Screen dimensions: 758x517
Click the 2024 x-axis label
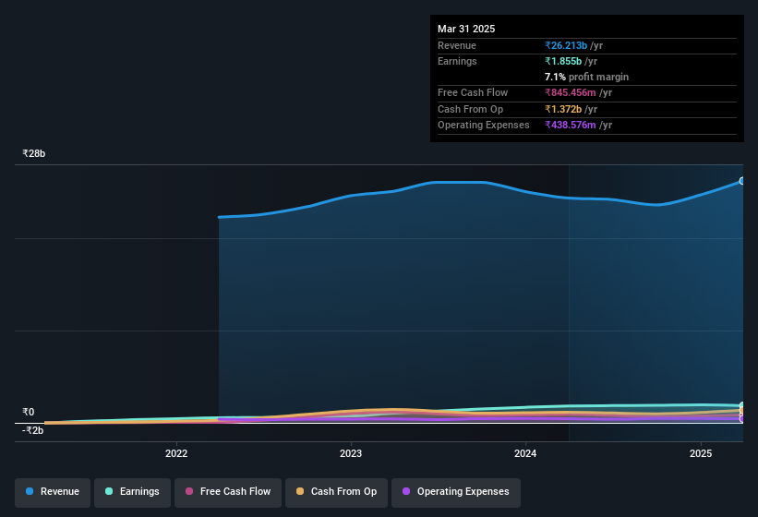coord(525,453)
